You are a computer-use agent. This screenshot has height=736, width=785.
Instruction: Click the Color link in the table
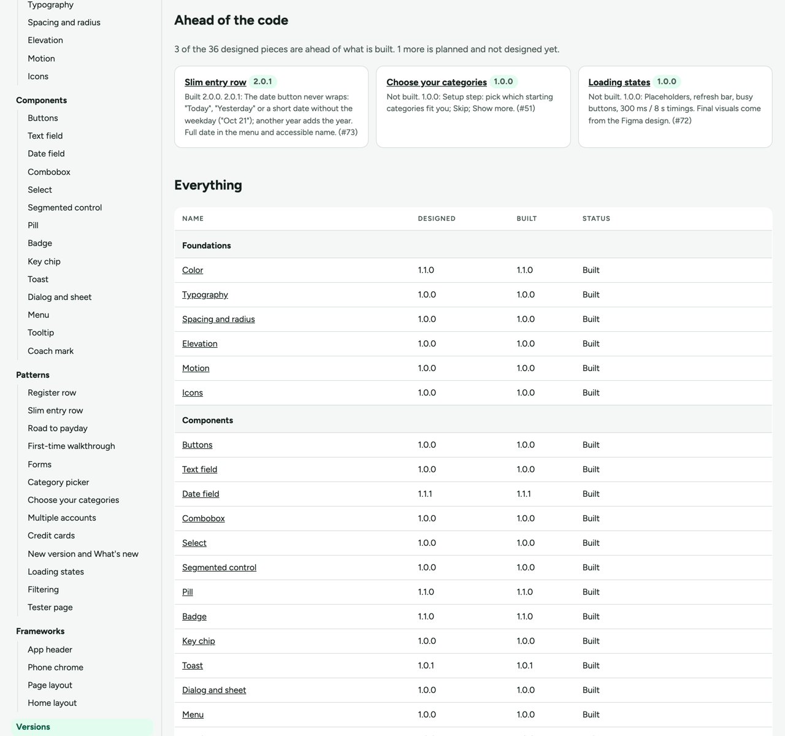193,270
